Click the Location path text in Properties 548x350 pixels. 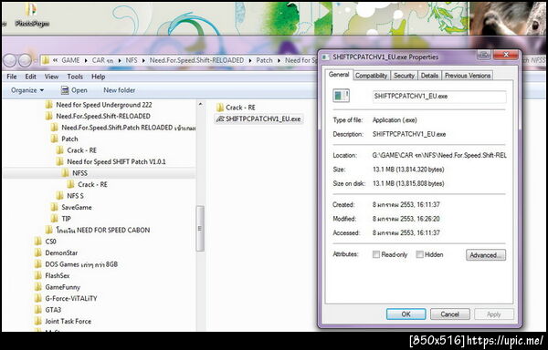click(439, 156)
